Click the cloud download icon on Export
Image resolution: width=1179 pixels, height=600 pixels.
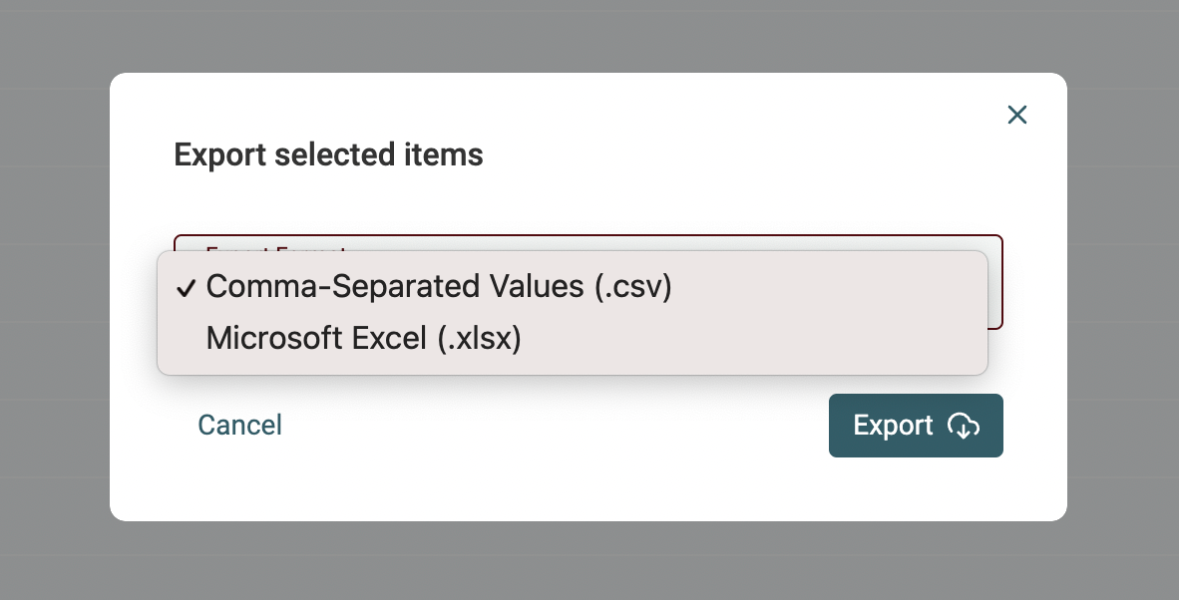963,426
